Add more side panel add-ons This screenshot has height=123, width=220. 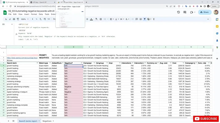(217, 58)
